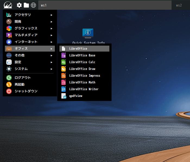The image size is (190, 162).
Task: Click the LibreOffice blank document icon
Action: [64, 49]
